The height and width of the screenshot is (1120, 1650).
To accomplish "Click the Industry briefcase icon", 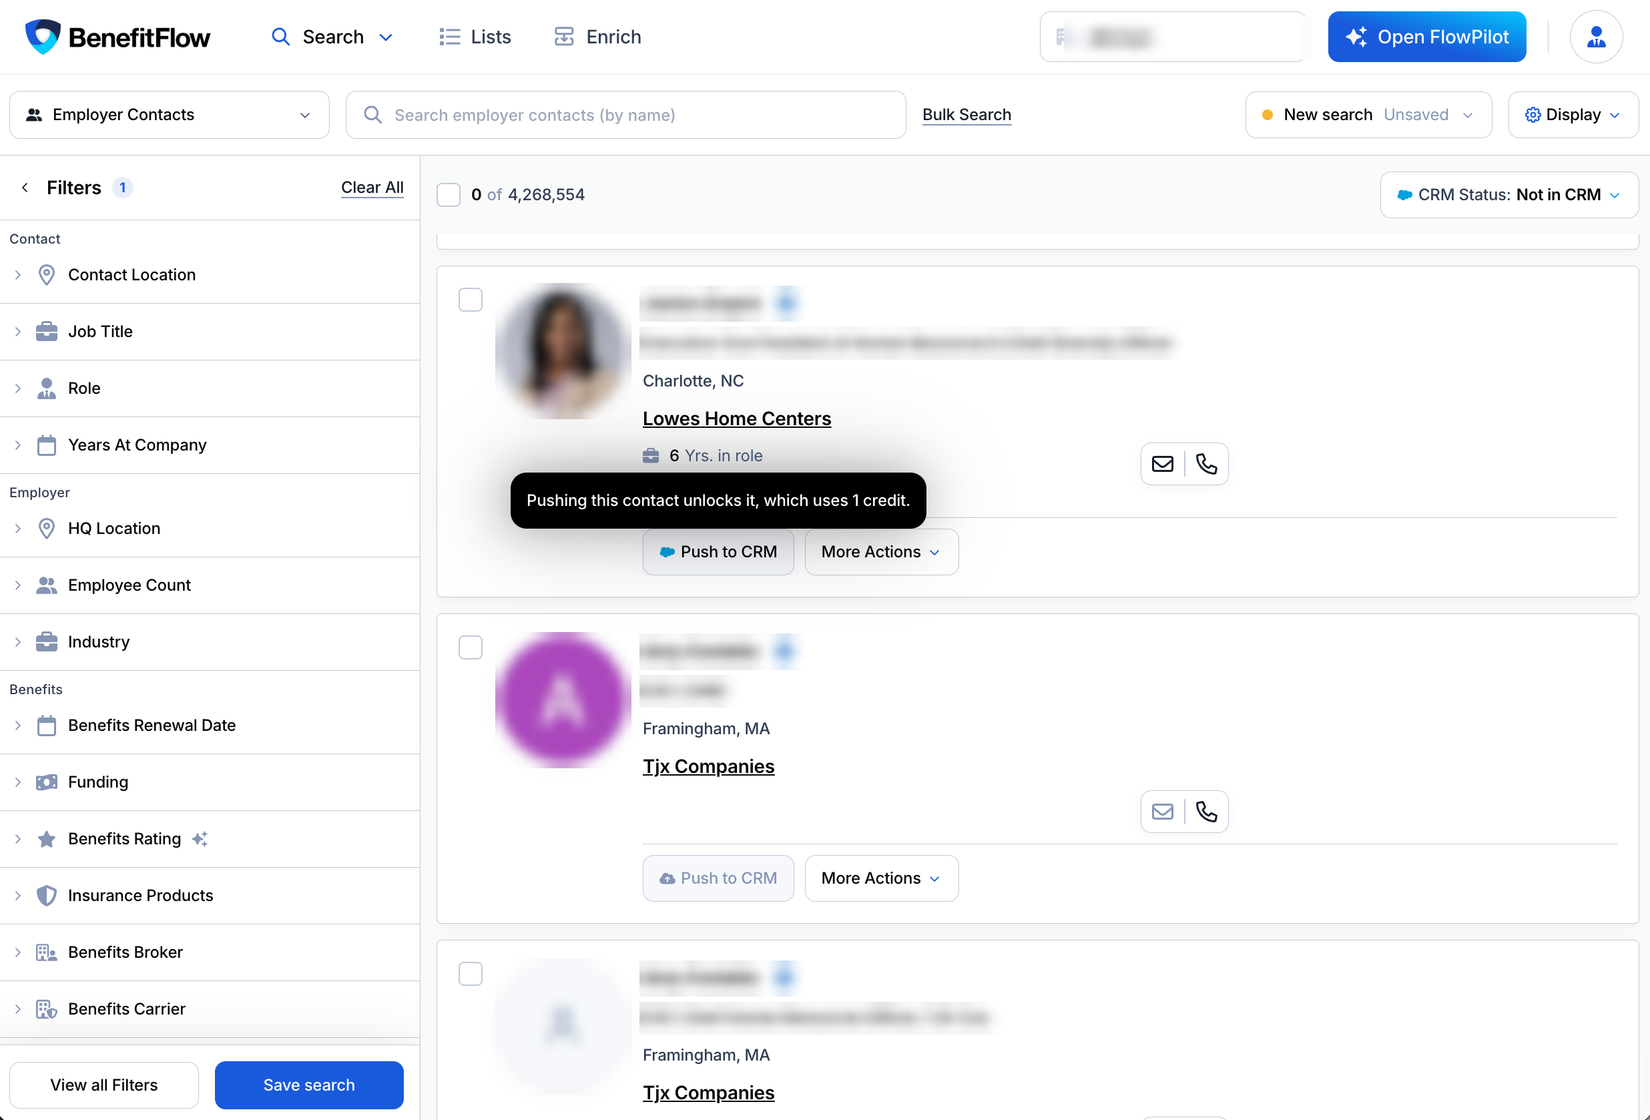I will [x=47, y=641].
